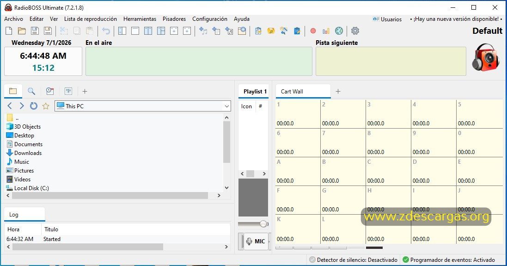
Task: Click the volume slider knob above MIC
Action: click(x=263, y=224)
